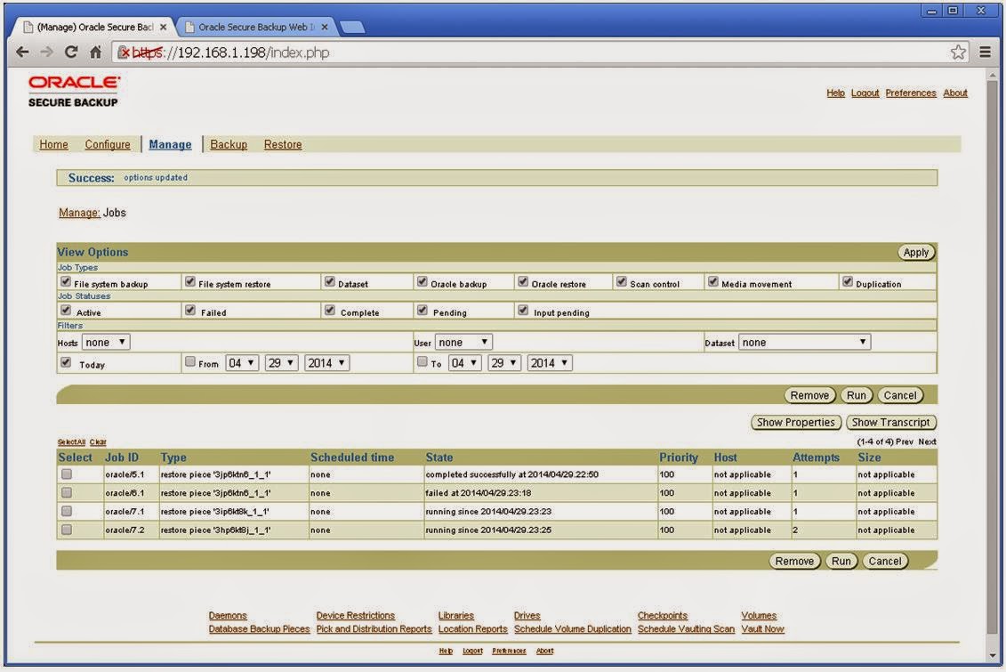Toggle the Complete job status
This screenshot has height=672, width=1006.
pos(330,311)
